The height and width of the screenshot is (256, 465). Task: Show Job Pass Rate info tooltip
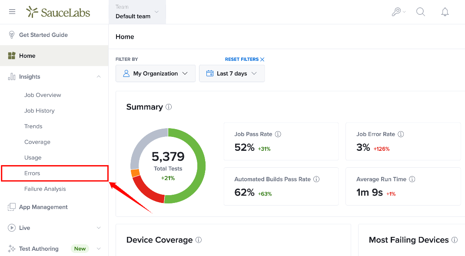pyautogui.click(x=278, y=134)
